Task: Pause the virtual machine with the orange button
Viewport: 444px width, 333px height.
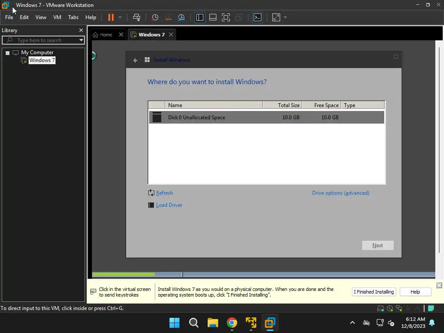Action: click(111, 17)
